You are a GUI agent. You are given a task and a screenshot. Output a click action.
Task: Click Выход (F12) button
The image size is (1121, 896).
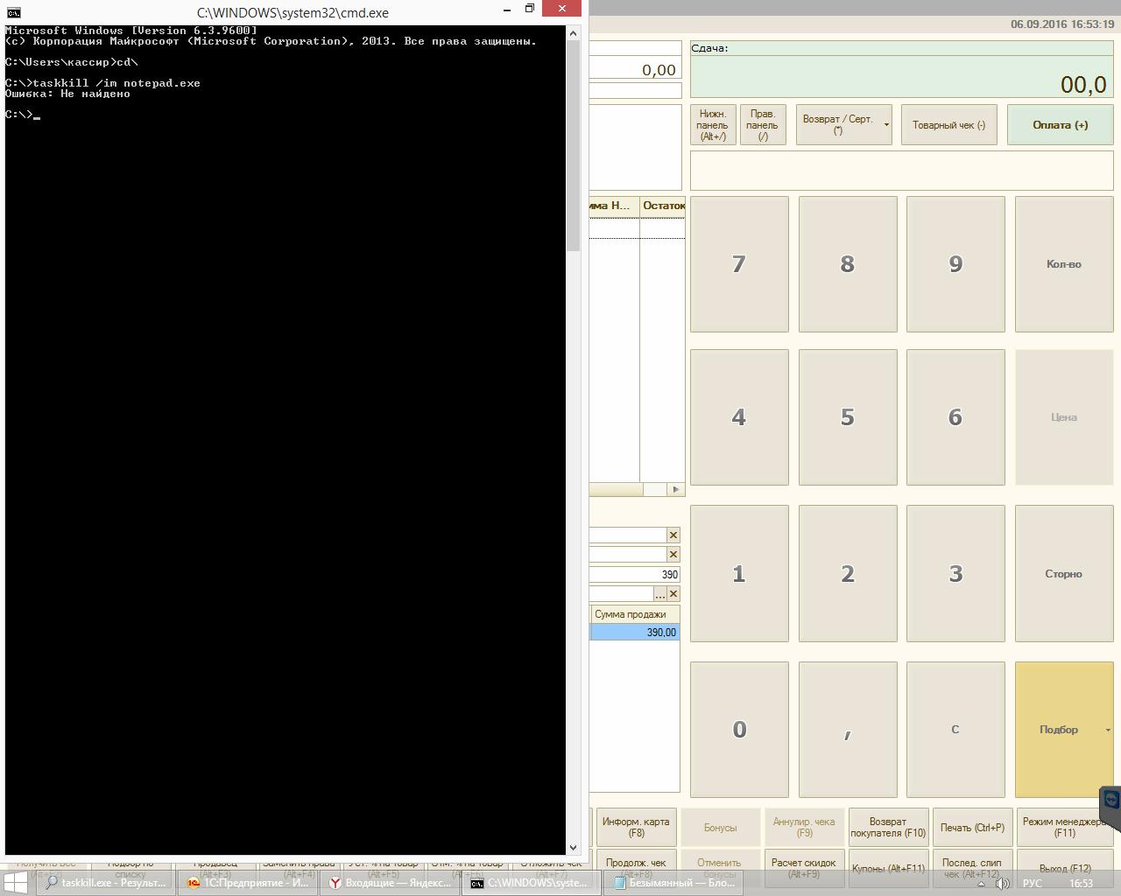click(x=1065, y=868)
